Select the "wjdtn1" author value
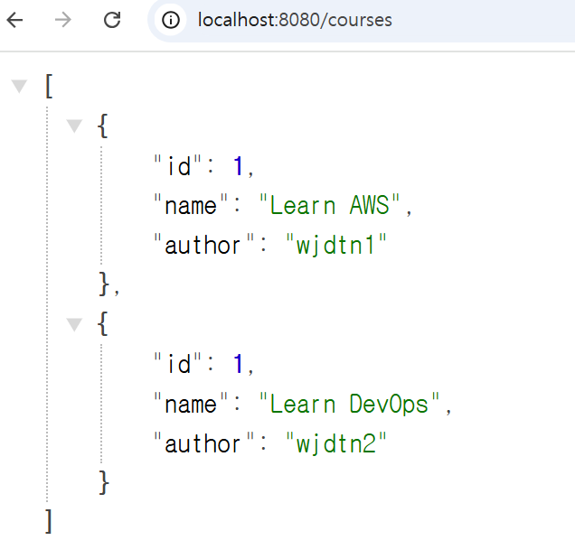Screen dimensions: 575x559 tap(336, 245)
